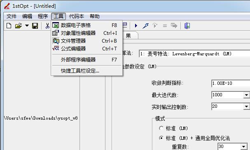The width and height of the screenshot is (250, 150).
Task: Click the grayed-out equals toolbar icon
Action: coord(165,26)
